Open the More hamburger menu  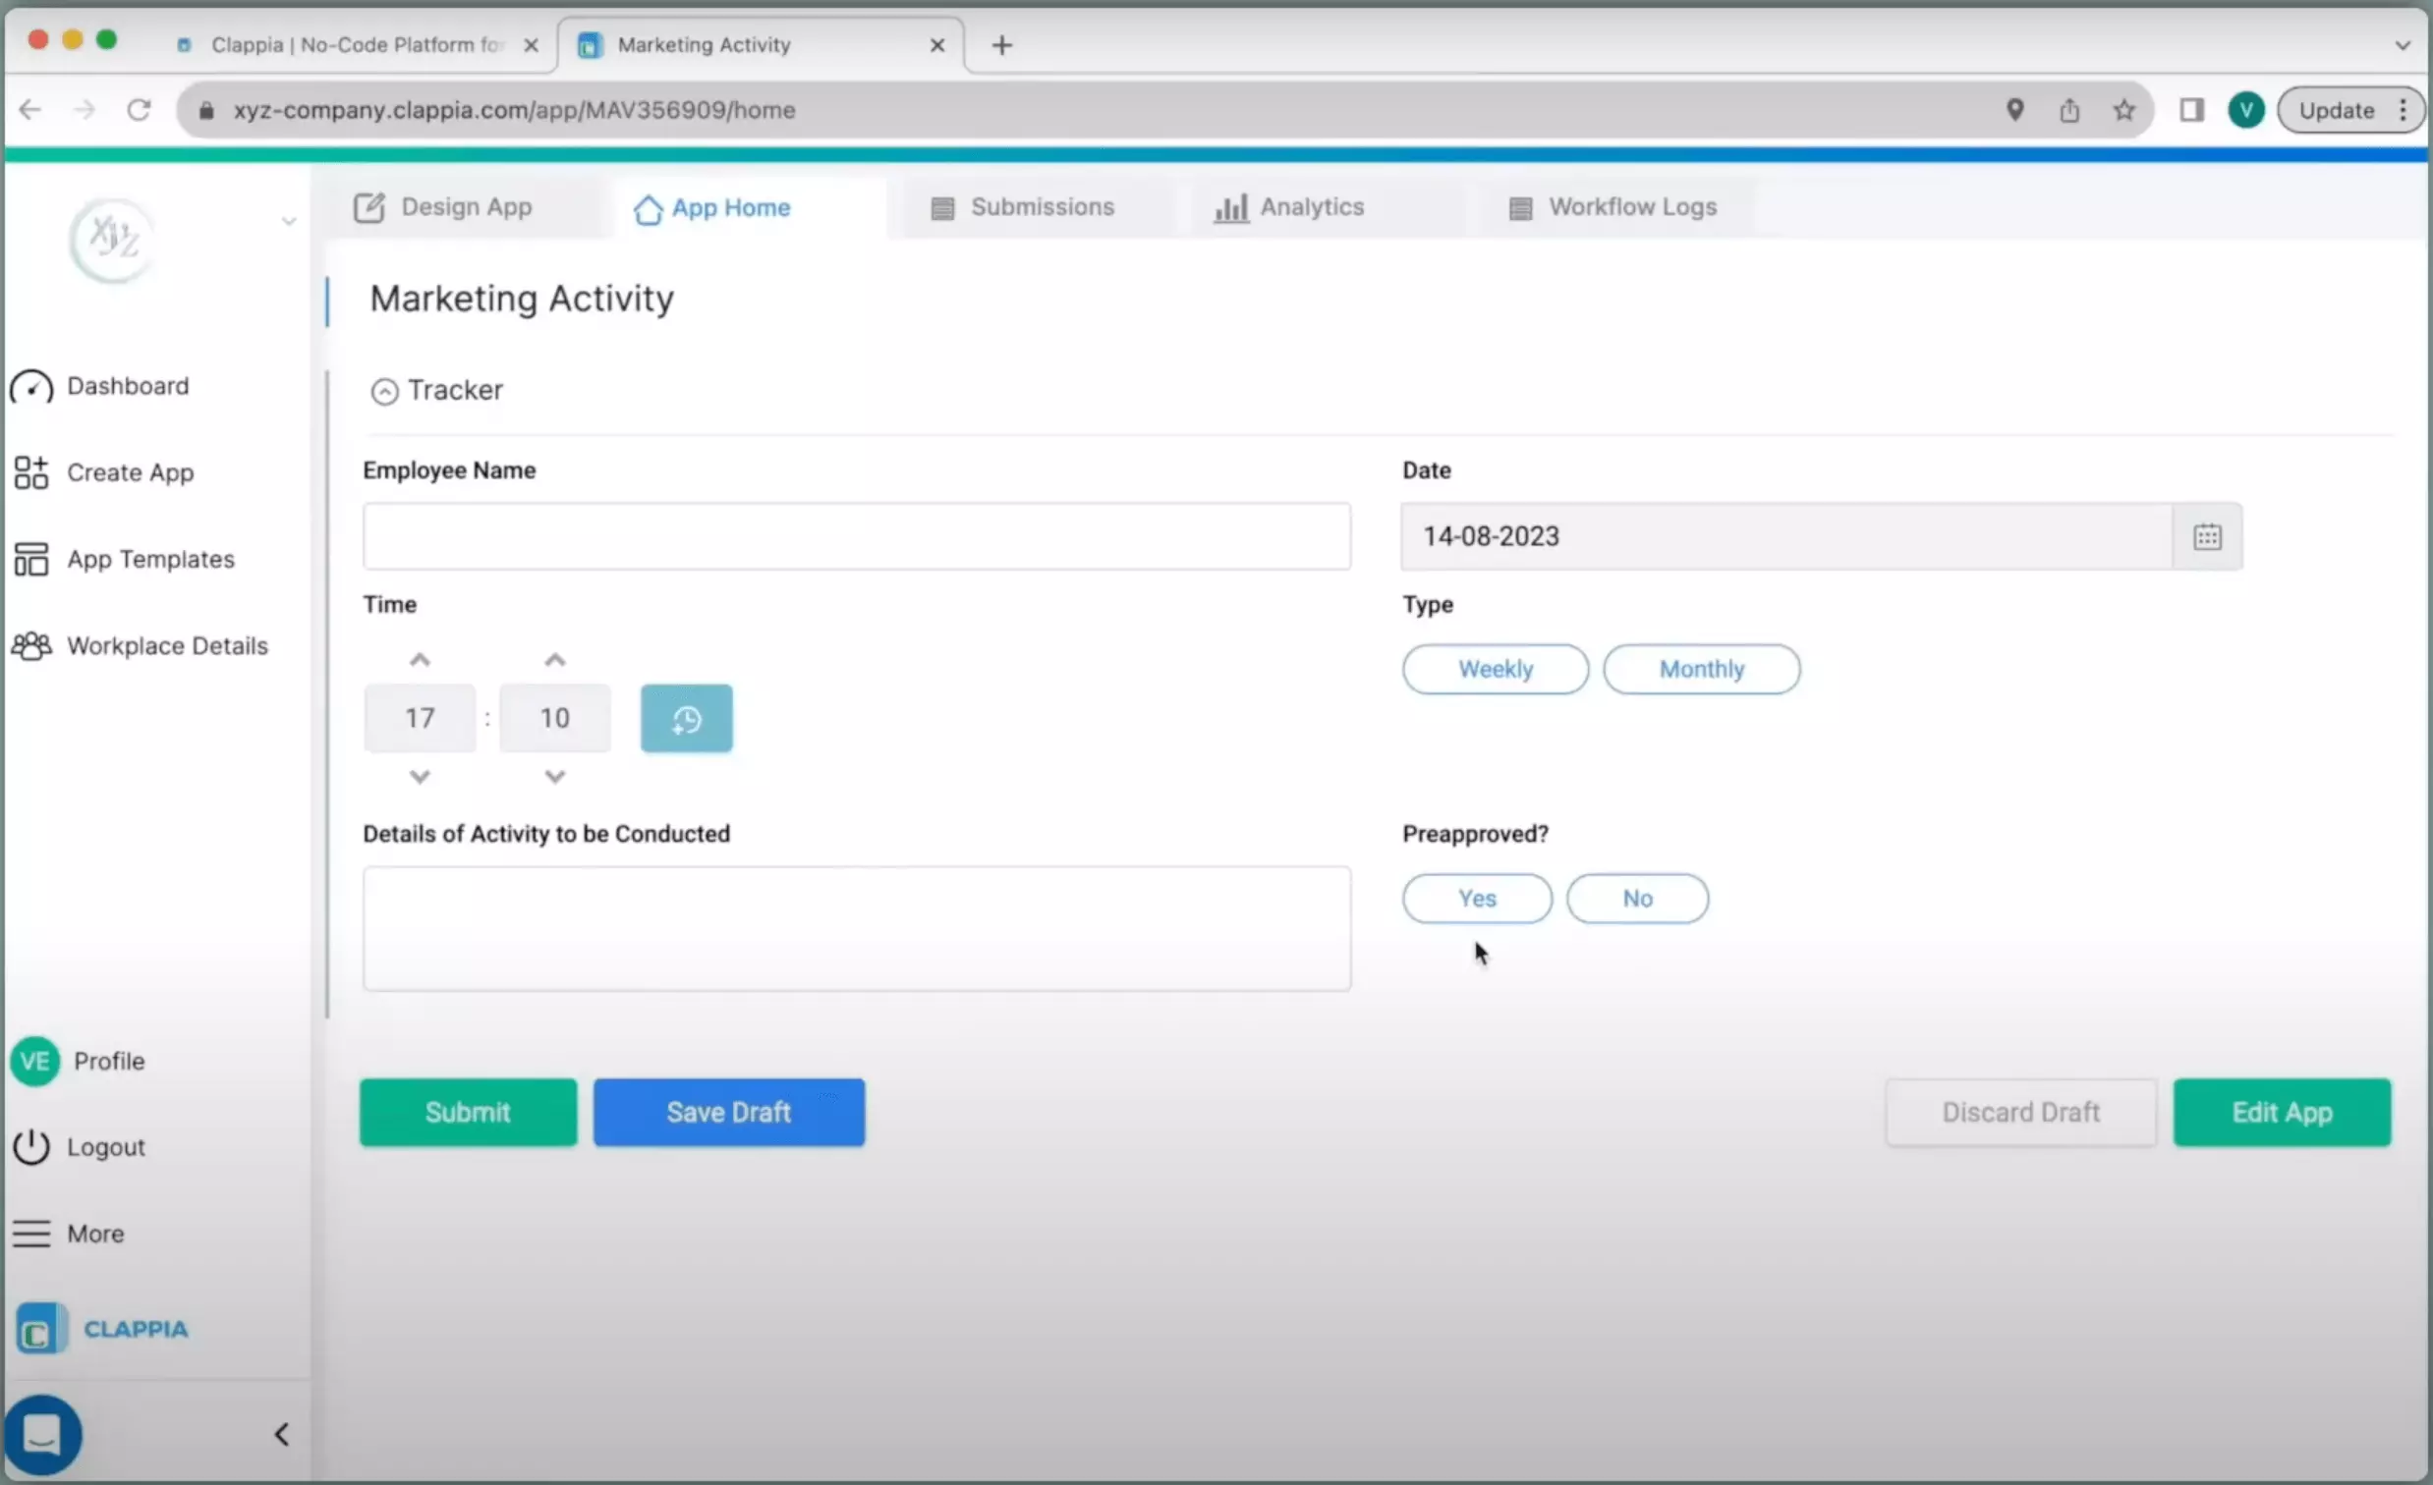point(31,1234)
